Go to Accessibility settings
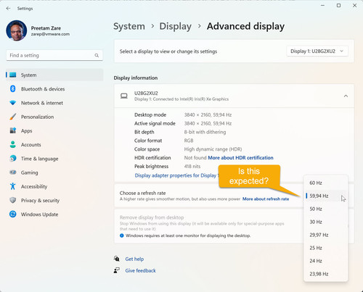Viewport: 363px width, 292px height. [x=54, y=186]
